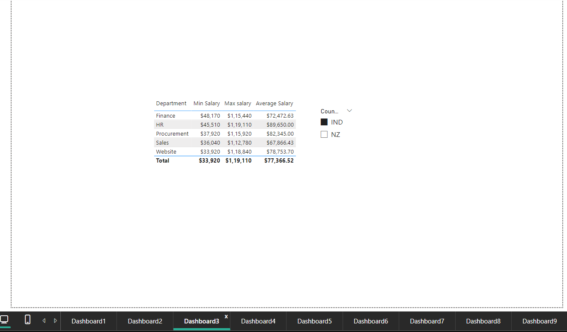Open the Dashboard9 page

[539, 321]
